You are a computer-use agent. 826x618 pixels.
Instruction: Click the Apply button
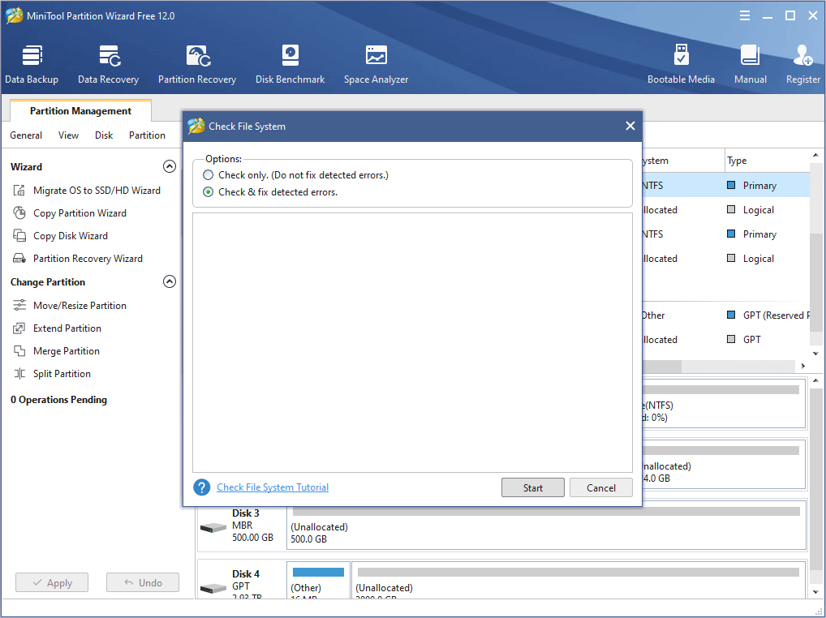[x=52, y=583]
